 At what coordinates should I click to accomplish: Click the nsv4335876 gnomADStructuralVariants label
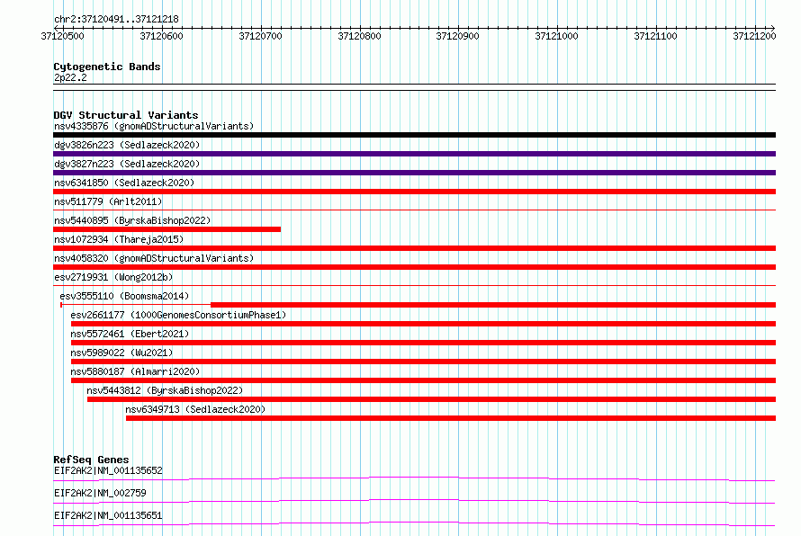(x=154, y=126)
